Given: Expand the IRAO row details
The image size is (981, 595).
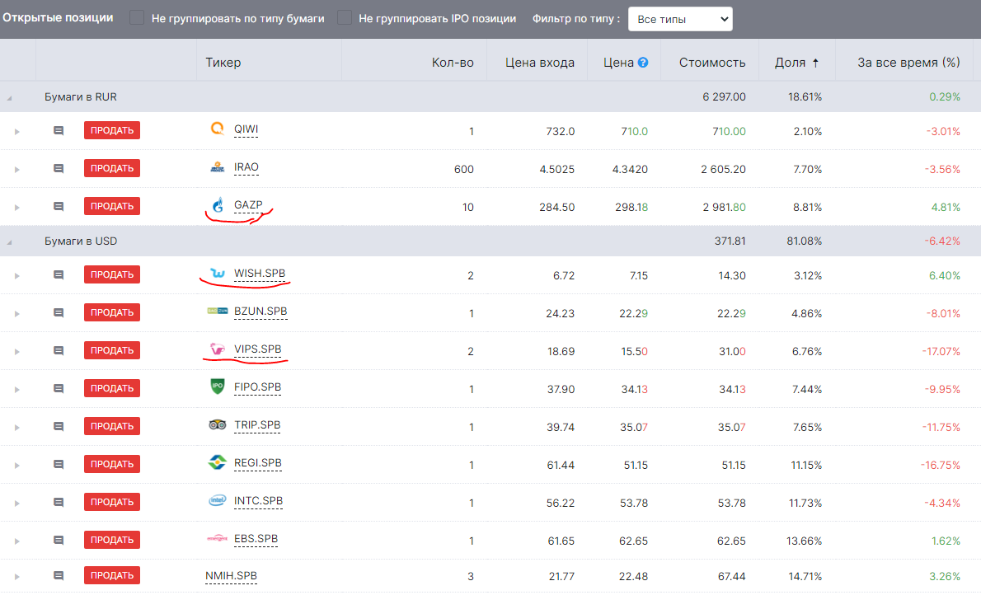Looking at the screenshot, I should click(x=16, y=169).
